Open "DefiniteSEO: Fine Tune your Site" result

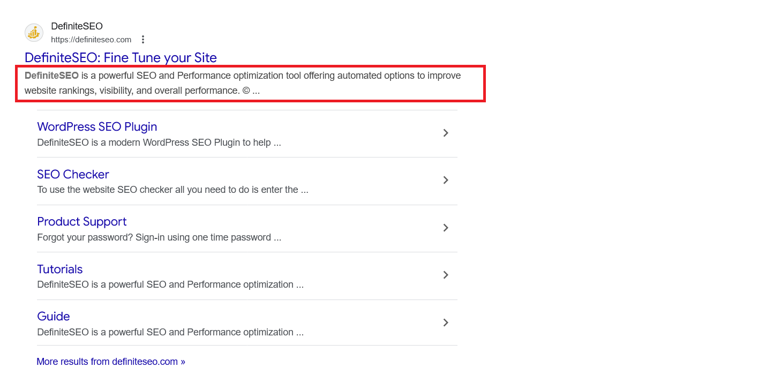click(x=121, y=57)
